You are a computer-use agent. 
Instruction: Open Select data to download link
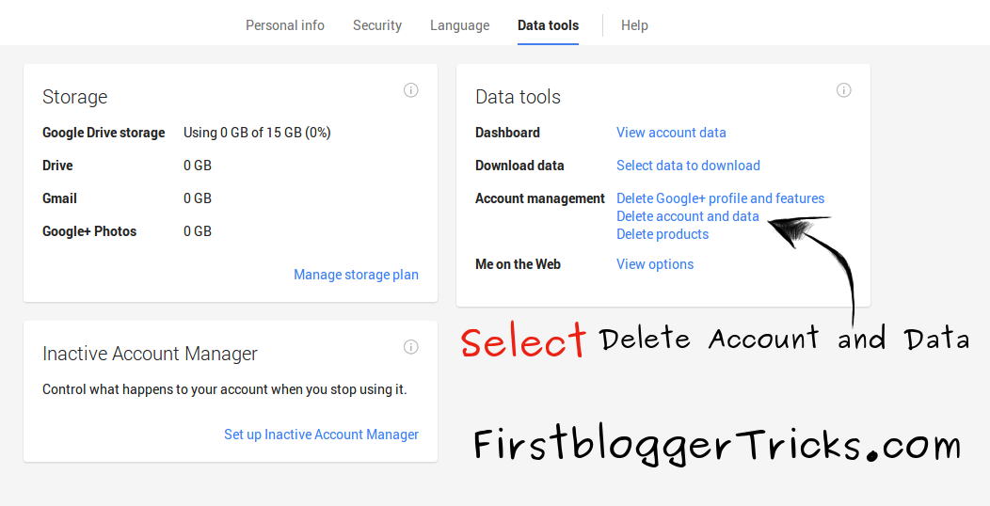coord(688,166)
